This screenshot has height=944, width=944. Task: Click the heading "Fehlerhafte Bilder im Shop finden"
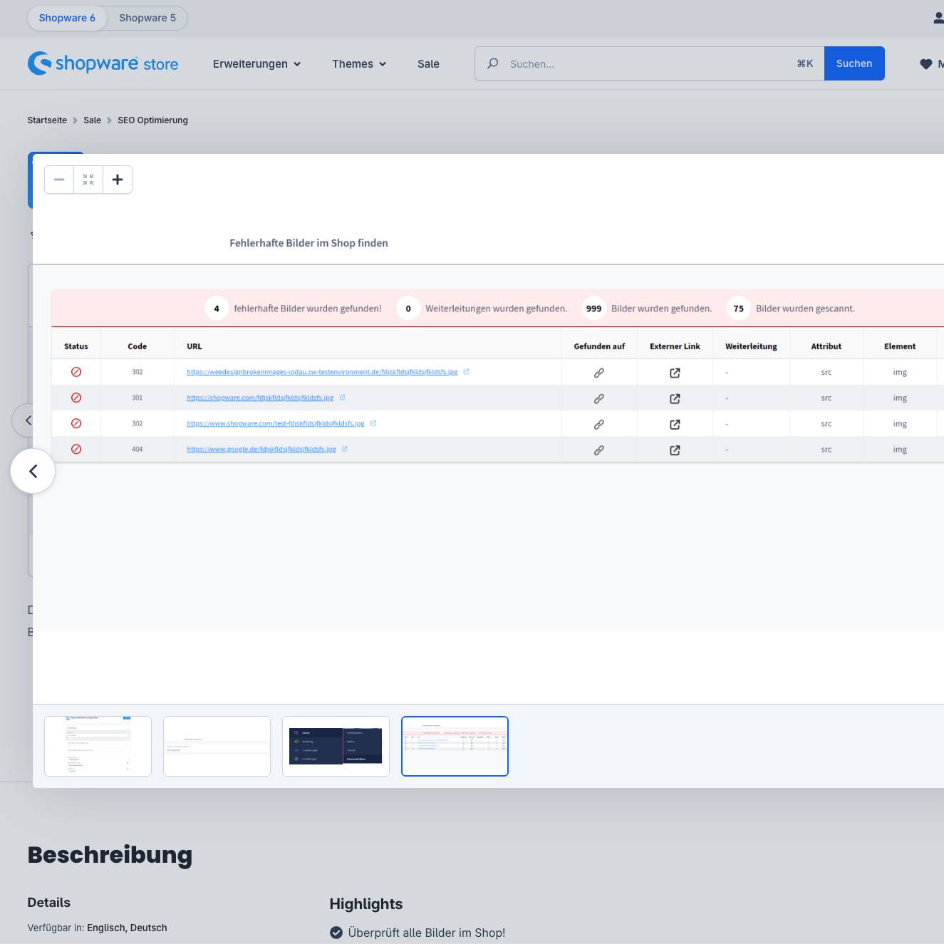tap(308, 243)
